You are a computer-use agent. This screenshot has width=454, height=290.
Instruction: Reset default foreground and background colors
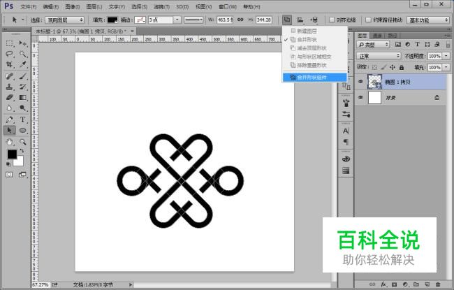(x=8, y=164)
